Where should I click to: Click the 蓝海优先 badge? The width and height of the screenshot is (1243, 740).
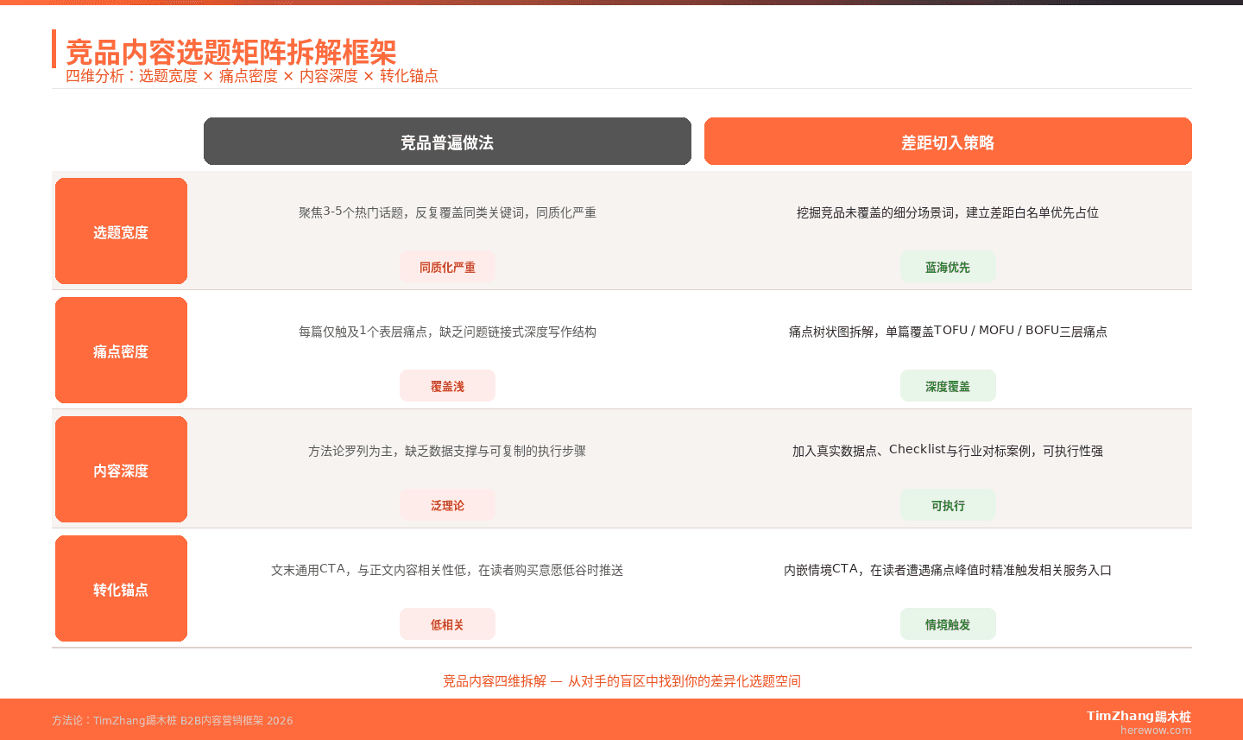point(948,267)
